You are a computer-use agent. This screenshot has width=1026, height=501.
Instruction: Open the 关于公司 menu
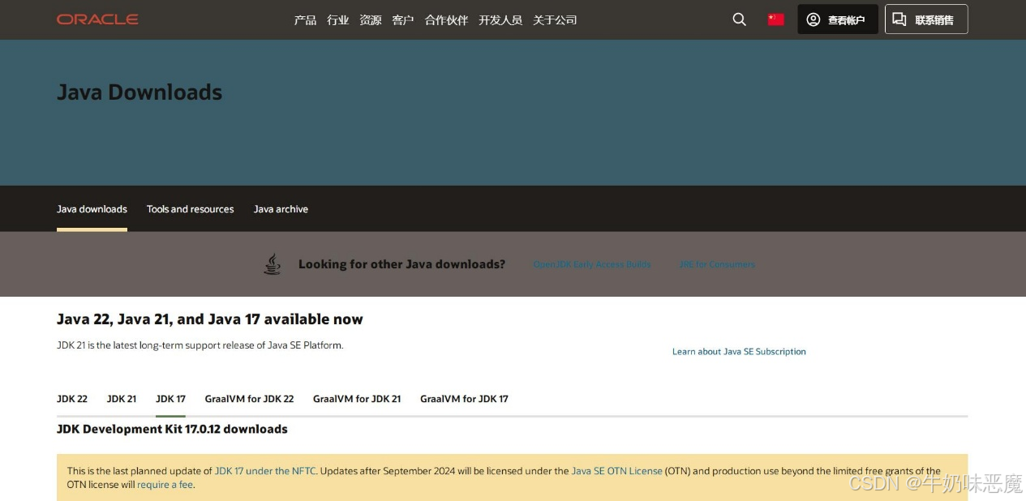555,20
